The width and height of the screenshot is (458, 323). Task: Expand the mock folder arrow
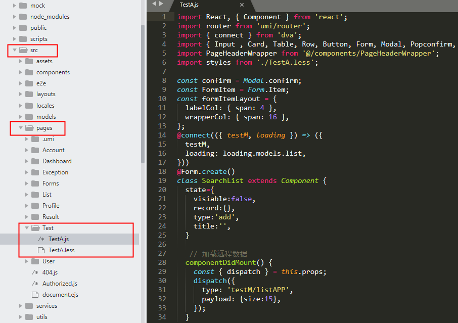14,6
